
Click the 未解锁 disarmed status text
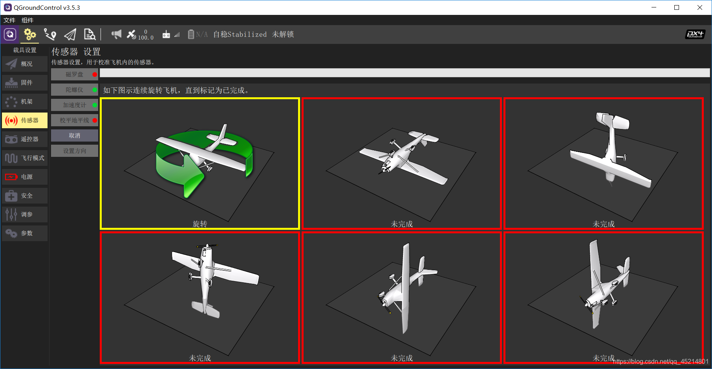[283, 35]
